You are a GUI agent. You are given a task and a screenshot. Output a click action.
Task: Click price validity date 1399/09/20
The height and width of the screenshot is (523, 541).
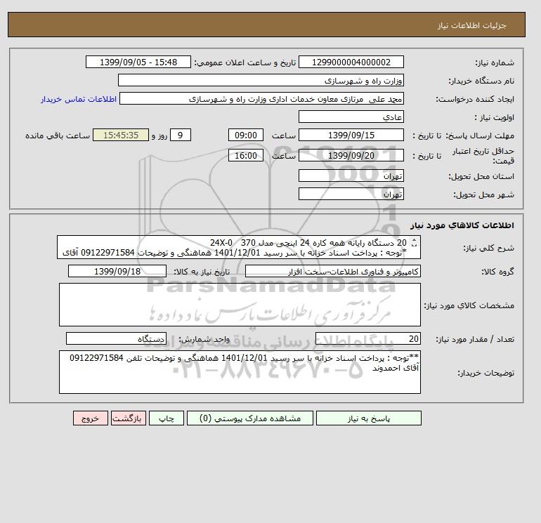click(x=351, y=155)
